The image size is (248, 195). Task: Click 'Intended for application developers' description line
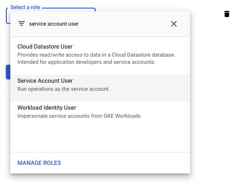[x=86, y=62]
